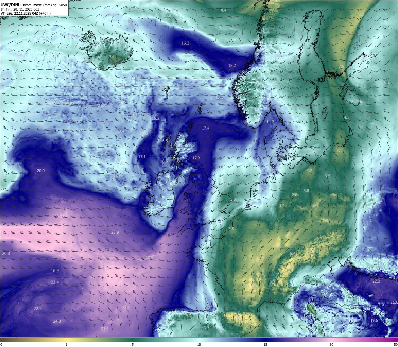This screenshot has width=398, height=347.
Task: Click the '10' tick on the color scale
Action: pos(199,345)
